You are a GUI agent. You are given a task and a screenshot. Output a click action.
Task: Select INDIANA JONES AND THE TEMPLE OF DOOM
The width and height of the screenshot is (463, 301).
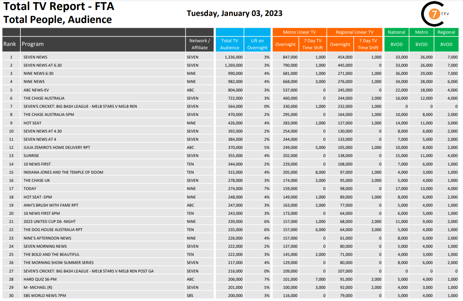coord(63,172)
